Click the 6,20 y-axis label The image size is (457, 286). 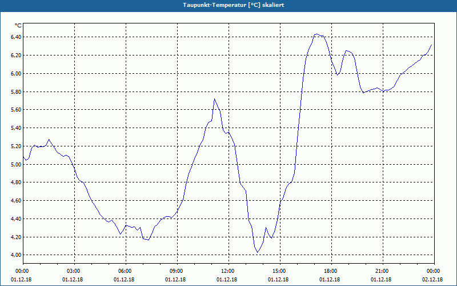point(16,55)
